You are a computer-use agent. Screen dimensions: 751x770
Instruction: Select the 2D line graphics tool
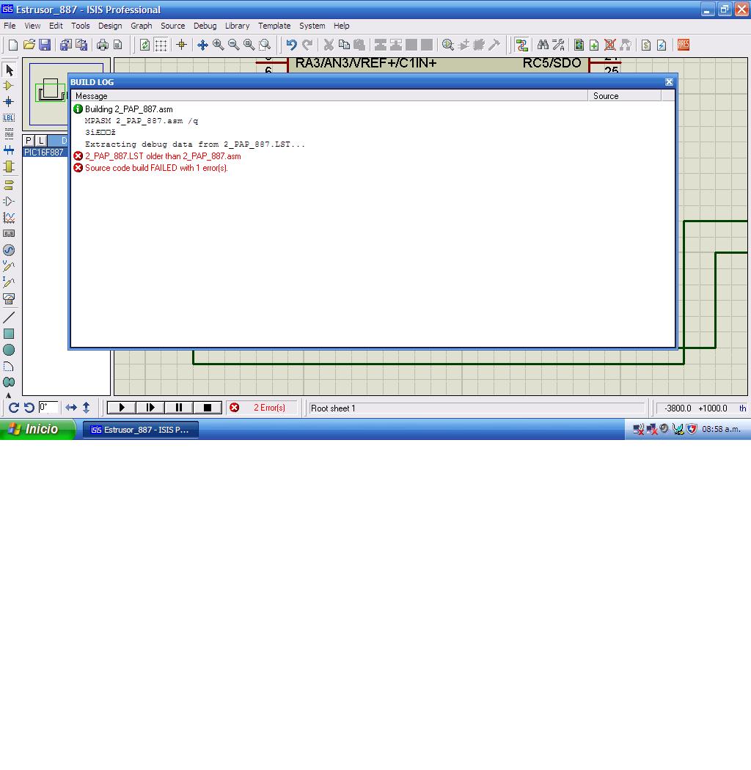pos(9,318)
